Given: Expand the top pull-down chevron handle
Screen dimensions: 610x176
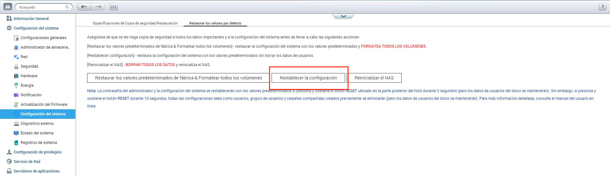Looking at the screenshot, I should tap(343, 16).
